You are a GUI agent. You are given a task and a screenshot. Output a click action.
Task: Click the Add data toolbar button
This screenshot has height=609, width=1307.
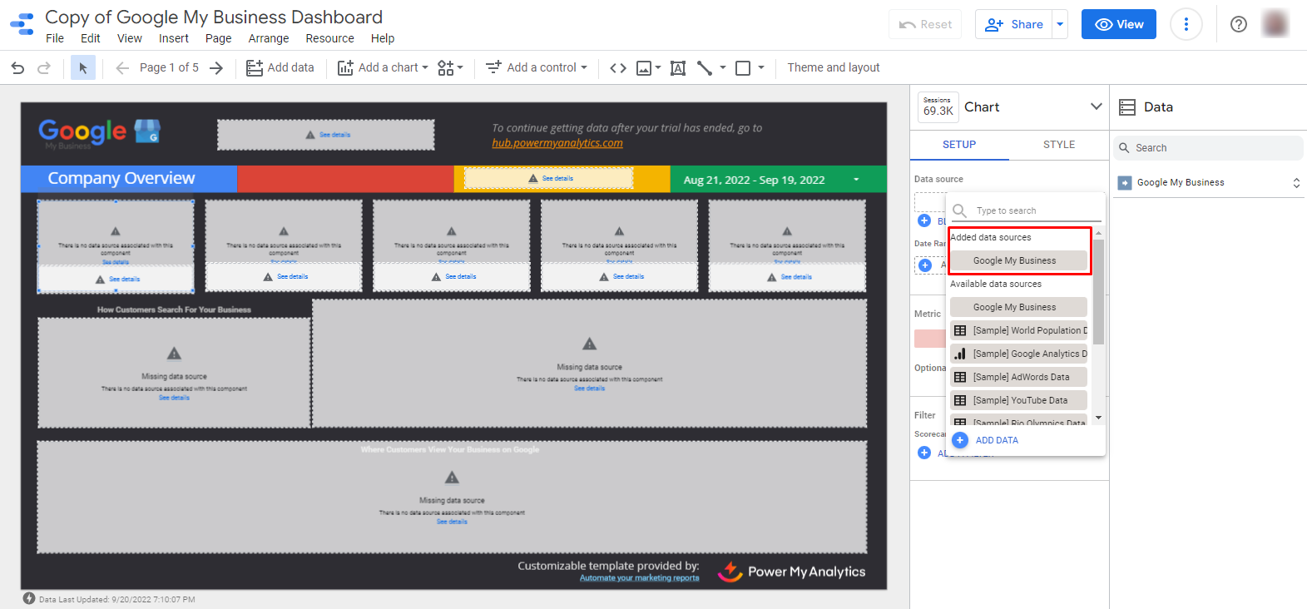(280, 68)
